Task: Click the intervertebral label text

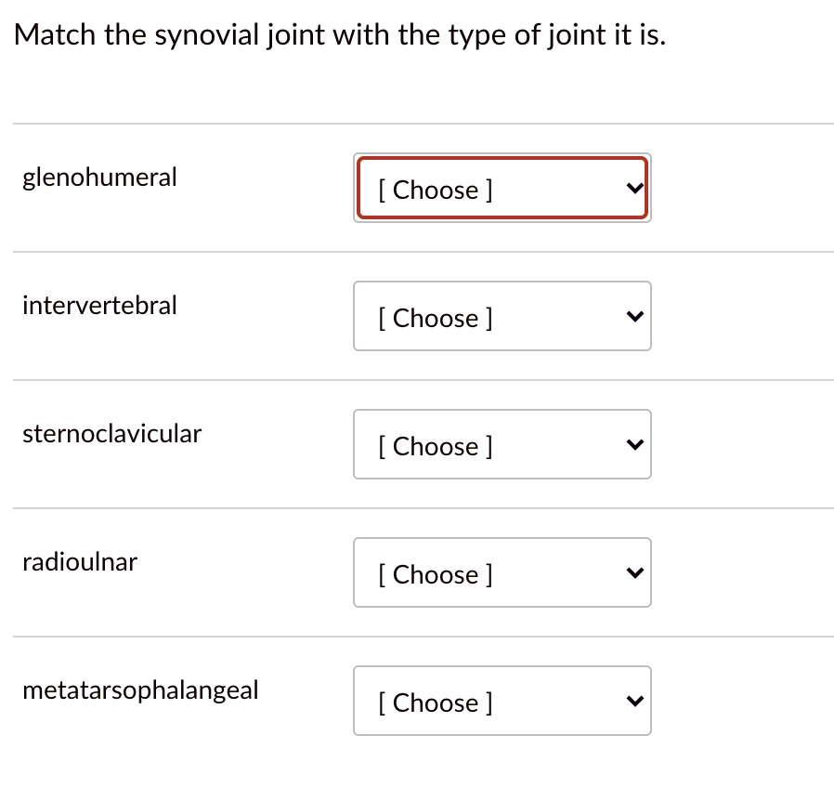Action: click(99, 305)
